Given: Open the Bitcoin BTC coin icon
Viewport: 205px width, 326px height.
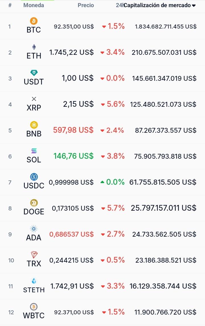Looking at the screenshot, I should 34,21.
